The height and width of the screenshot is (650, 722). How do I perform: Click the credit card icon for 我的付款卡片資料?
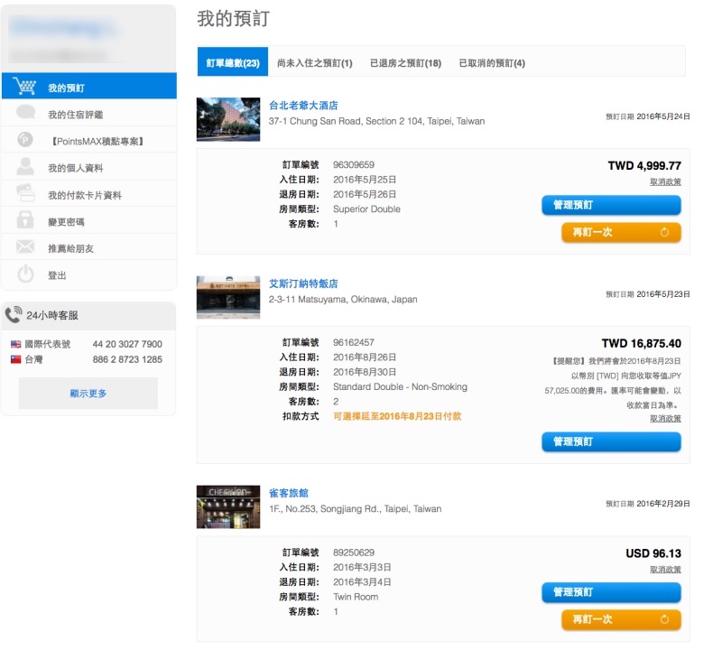[25, 194]
